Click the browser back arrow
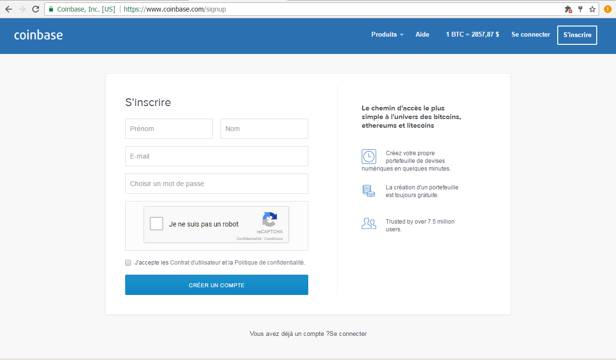Screen dimensions: 616x360 pos(9,9)
